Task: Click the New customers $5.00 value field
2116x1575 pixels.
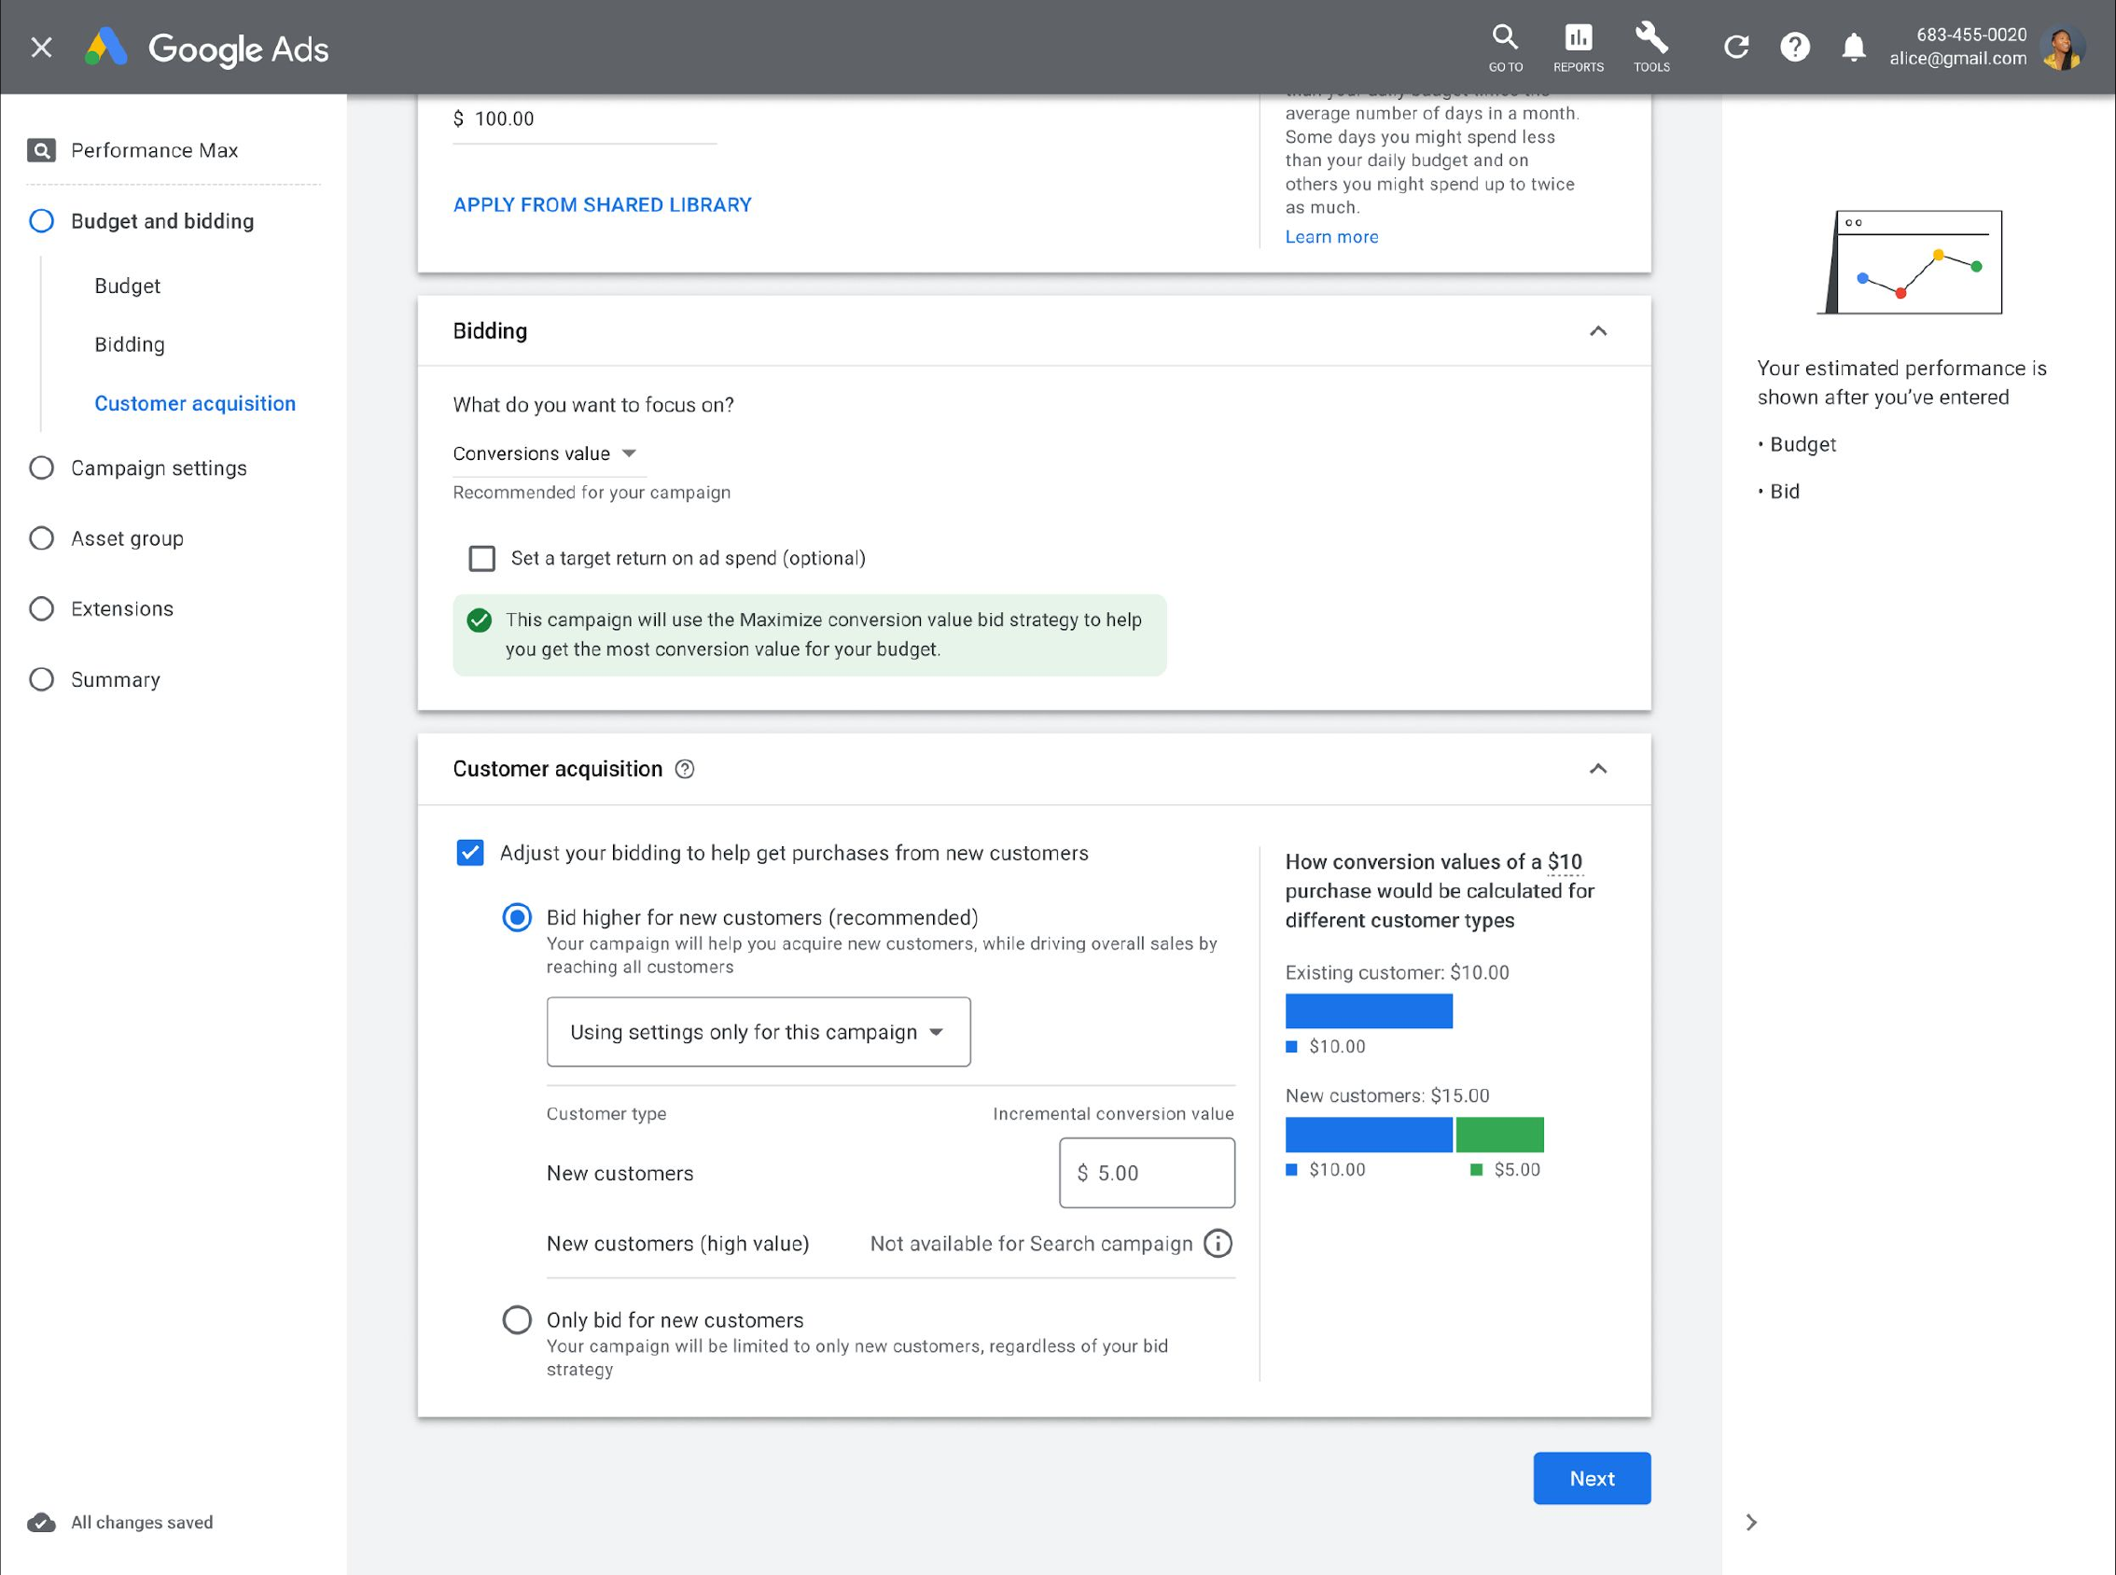Action: tap(1148, 1173)
